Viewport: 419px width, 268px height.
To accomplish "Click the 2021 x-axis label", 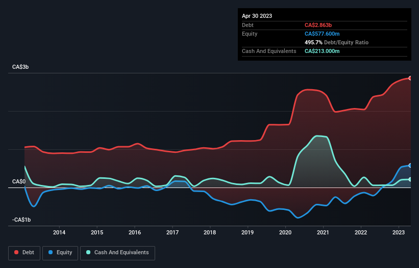I will pyautogui.click(x=323, y=232).
